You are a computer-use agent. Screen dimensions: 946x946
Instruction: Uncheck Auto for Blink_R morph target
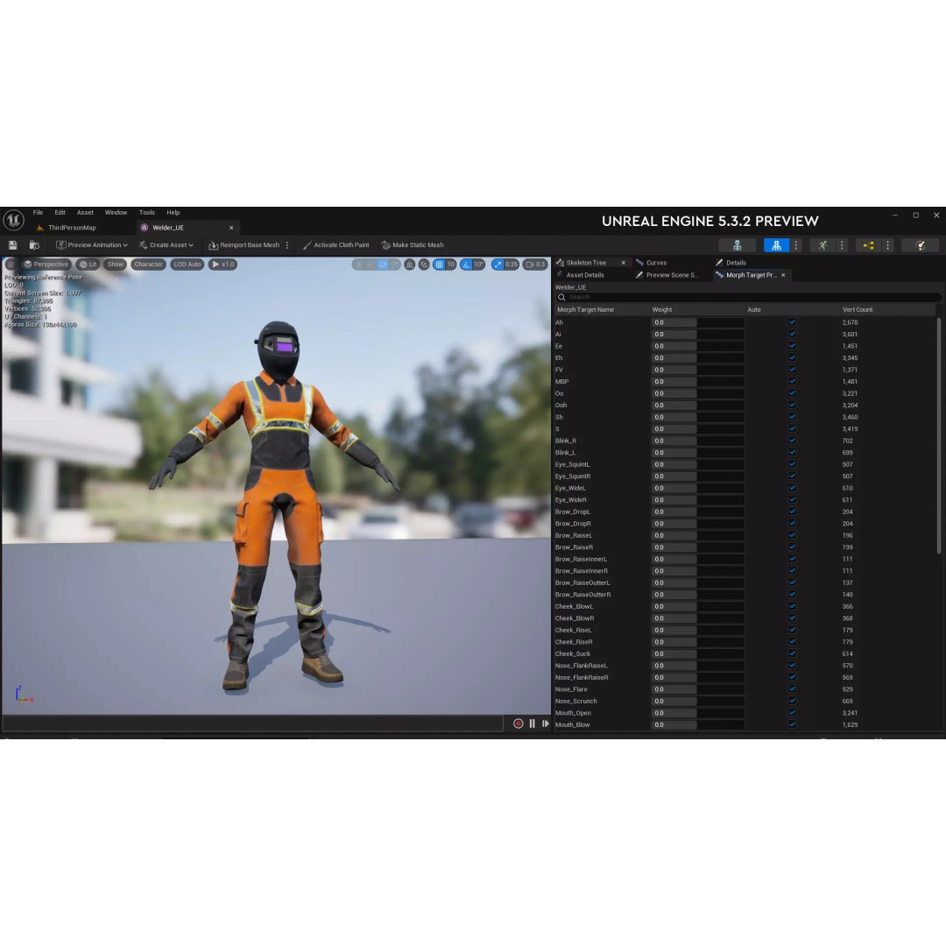[792, 441]
